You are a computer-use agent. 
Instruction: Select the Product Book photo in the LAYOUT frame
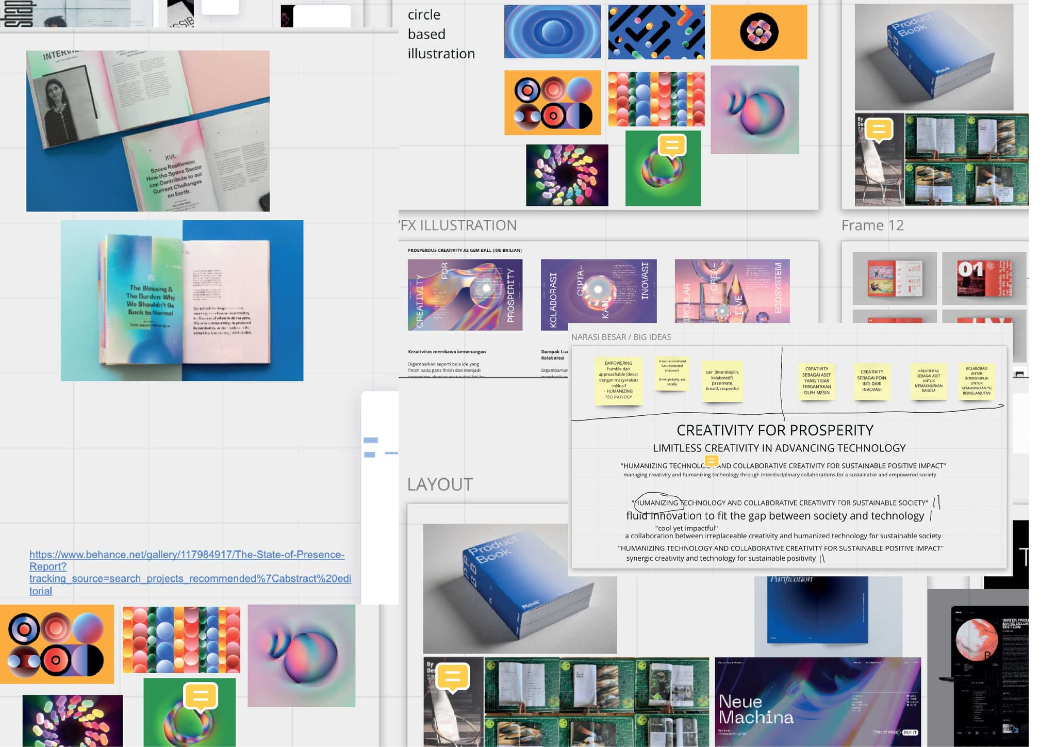520,589
